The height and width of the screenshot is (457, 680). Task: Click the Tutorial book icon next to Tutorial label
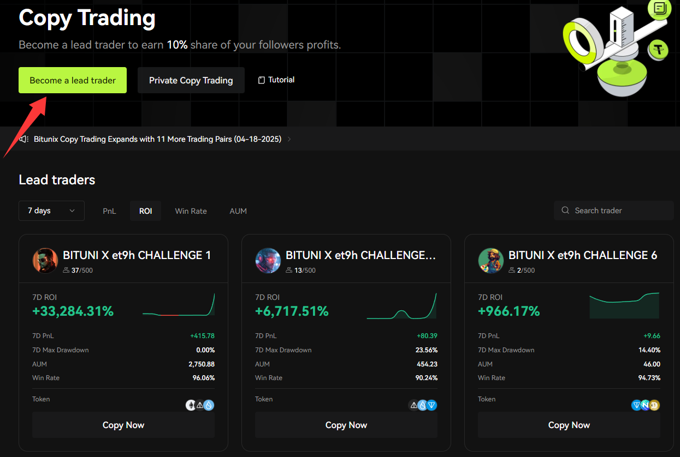point(261,80)
